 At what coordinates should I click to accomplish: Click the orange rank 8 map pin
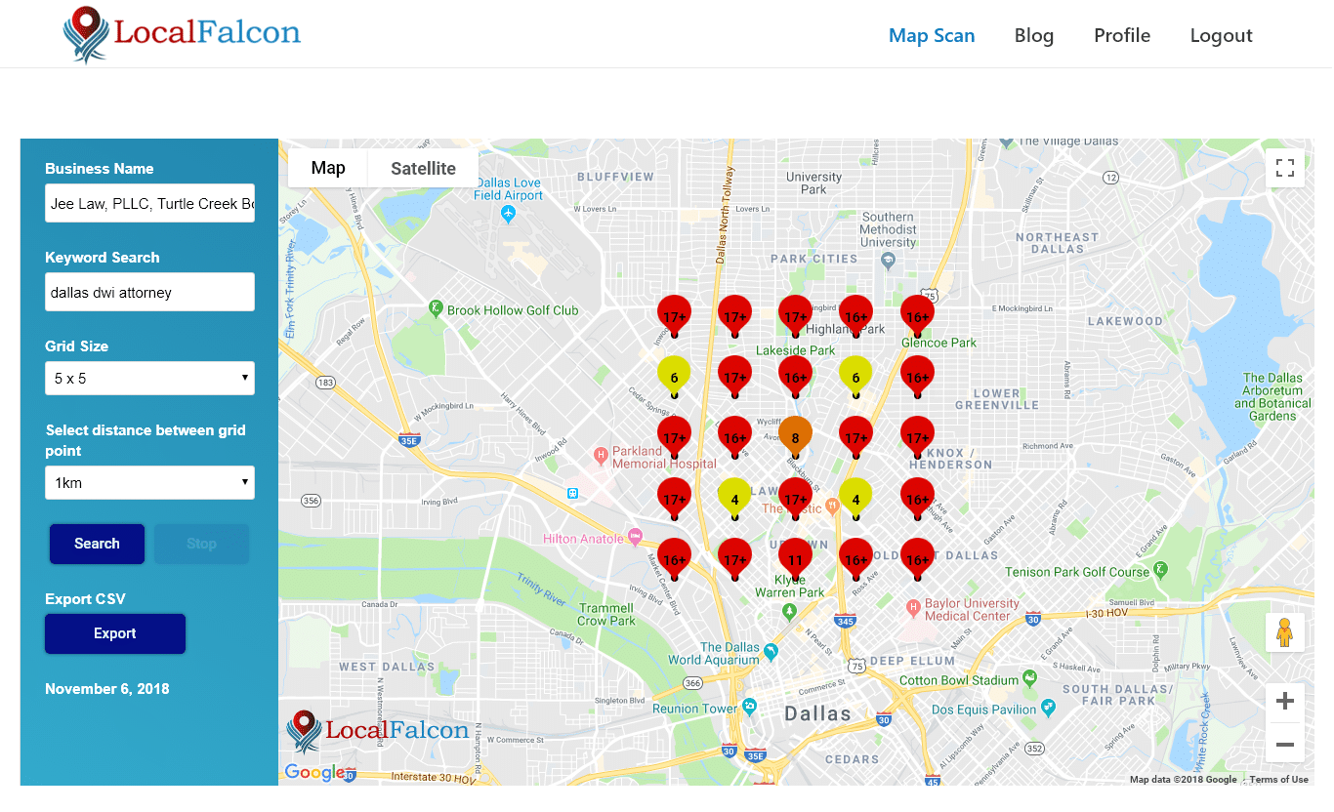tap(795, 436)
